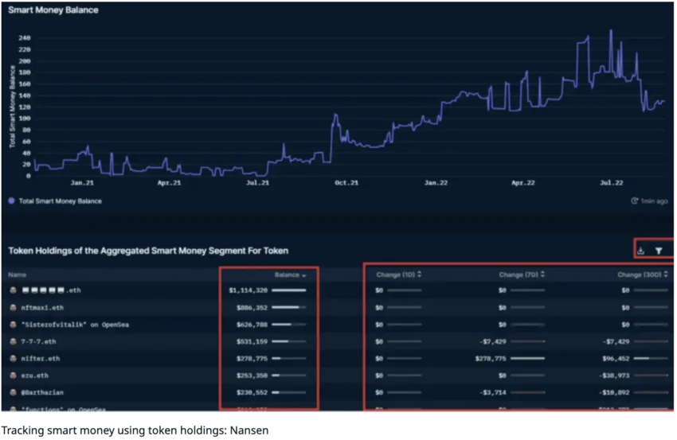Click the Jan.22 label on chart axis
Viewport: 677px width, 440px height.
(436, 183)
